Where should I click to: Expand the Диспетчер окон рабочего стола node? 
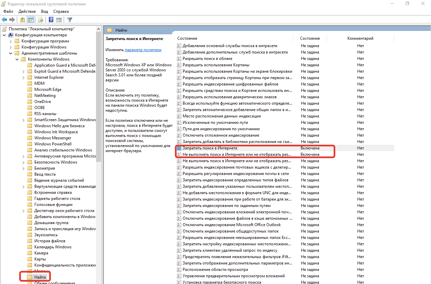point(23,211)
